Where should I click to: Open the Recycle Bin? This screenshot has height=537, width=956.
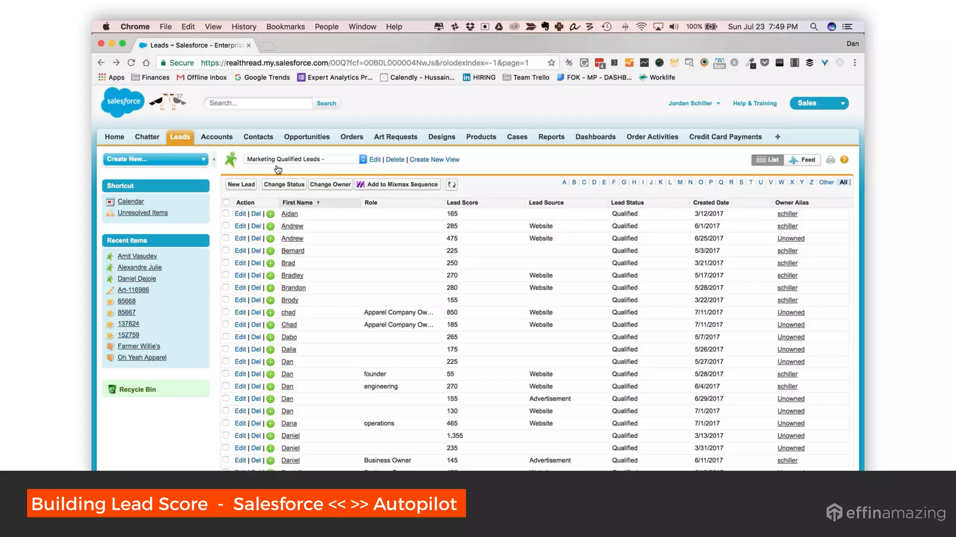[137, 389]
